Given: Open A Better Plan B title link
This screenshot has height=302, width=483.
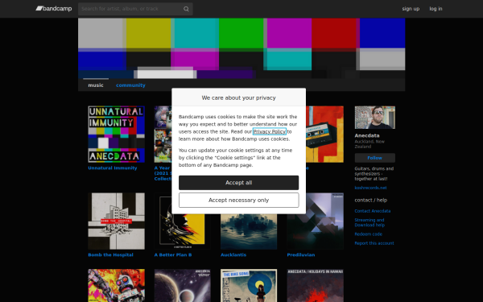Looking at the screenshot, I should (173, 254).
